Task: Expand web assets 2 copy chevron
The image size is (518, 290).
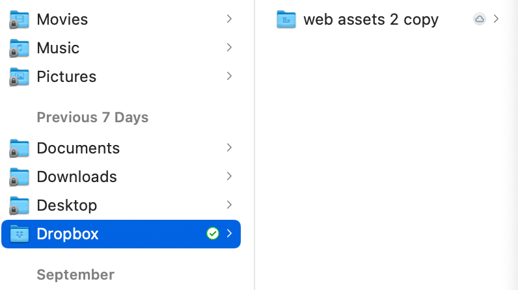Action: [x=497, y=20]
